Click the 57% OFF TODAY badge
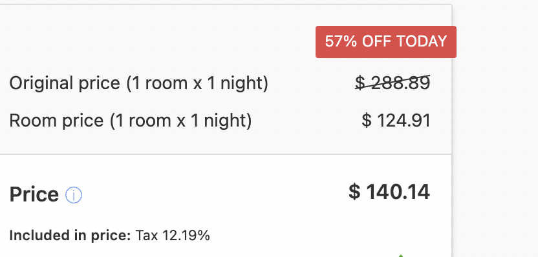The height and width of the screenshot is (257, 538). [x=386, y=42]
